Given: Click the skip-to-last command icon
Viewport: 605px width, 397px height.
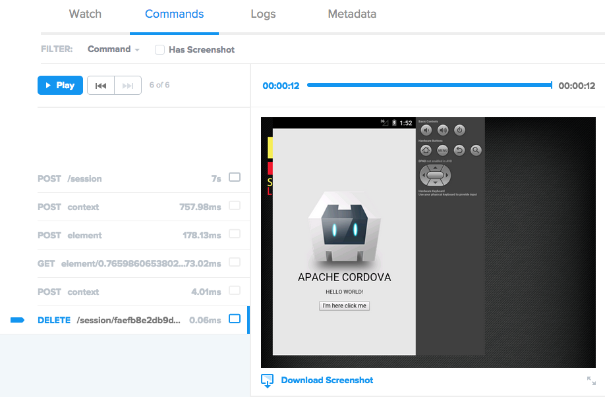Looking at the screenshot, I should [128, 85].
